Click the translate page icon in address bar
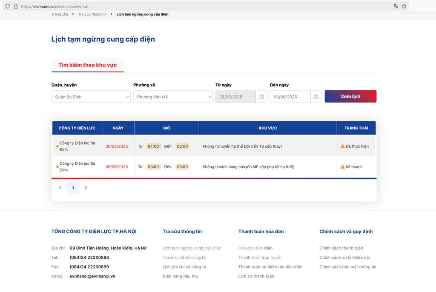Viewport: 436px width, 292px height. tap(396, 6)
